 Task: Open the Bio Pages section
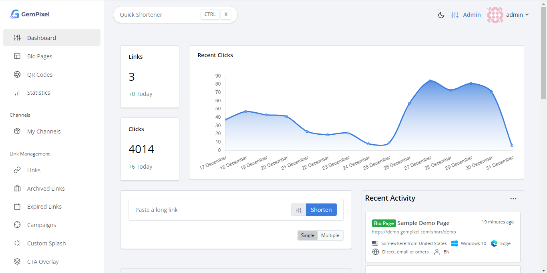(x=40, y=56)
